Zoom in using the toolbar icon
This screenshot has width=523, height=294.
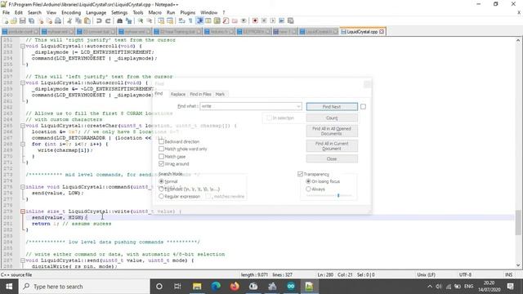tap(141, 21)
